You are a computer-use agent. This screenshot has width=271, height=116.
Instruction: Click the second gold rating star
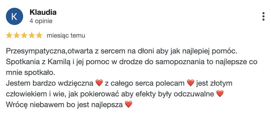click(x=17, y=35)
